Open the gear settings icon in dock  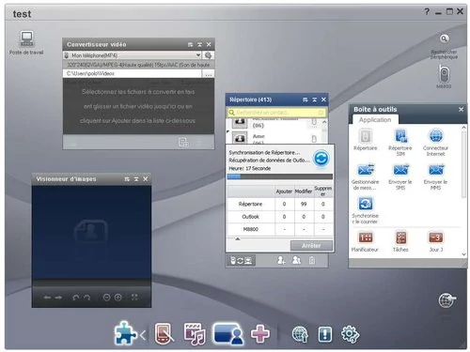[350, 334]
